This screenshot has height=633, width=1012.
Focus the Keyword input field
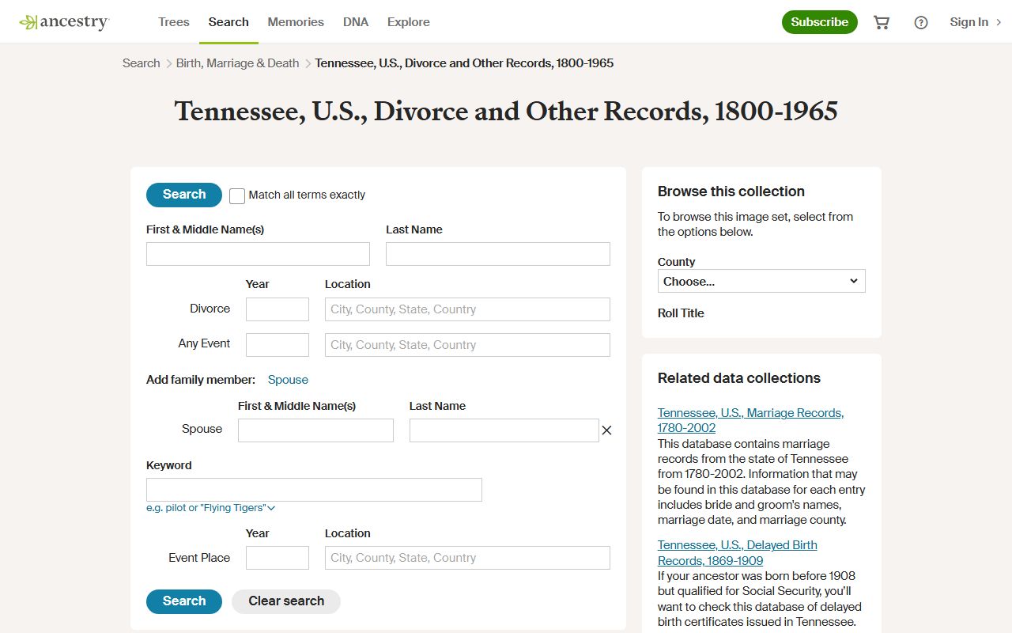(x=314, y=490)
